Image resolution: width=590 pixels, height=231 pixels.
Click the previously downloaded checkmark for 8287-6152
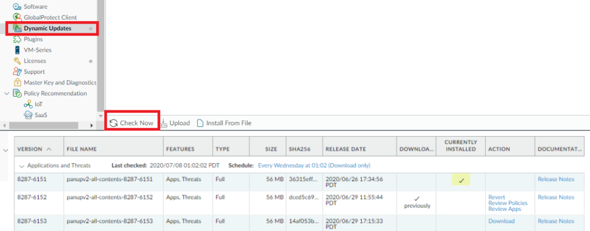[x=417, y=198]
